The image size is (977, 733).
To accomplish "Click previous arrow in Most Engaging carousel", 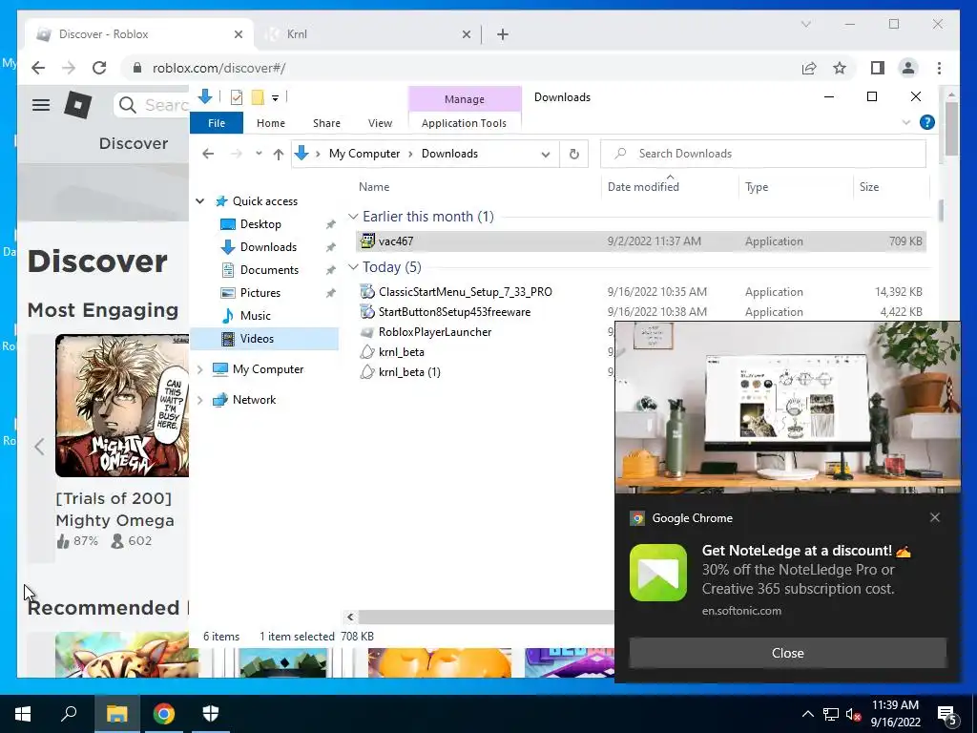I will click(x=39, y=447).
